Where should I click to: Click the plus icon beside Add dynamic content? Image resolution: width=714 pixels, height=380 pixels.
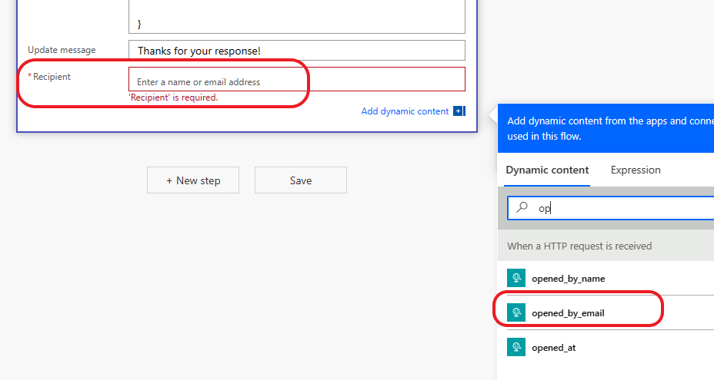click(459, 111)
